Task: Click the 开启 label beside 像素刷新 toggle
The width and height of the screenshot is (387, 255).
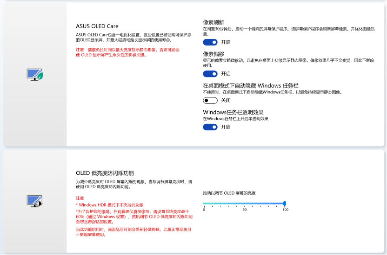Action: point(226,42)
